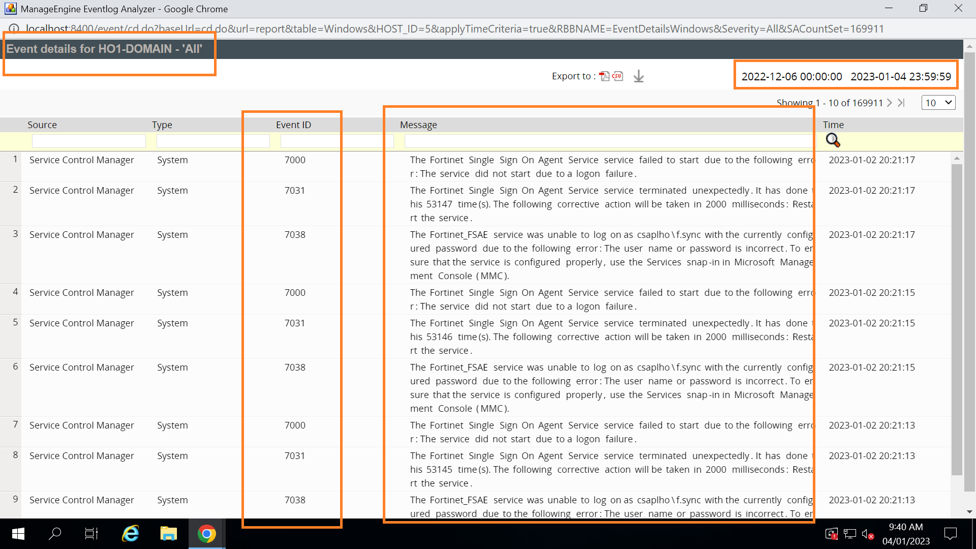Open File Explorer from the taskbar

[168, 534]
